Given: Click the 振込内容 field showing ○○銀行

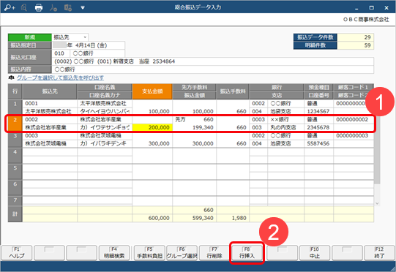Looking at the screenshot, I should point(213,69).
